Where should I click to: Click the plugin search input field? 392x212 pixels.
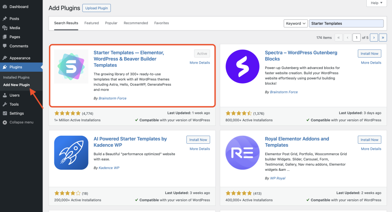pos(346,23)
